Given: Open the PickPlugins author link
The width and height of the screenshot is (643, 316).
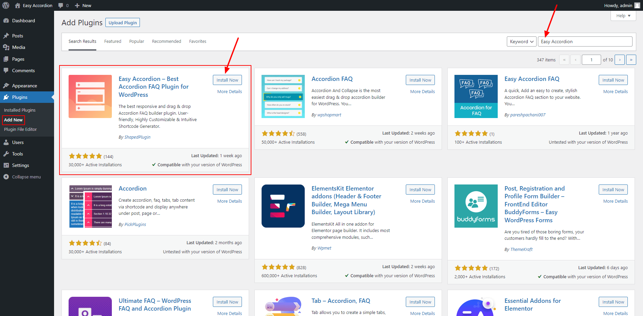Looking at the screenshot, I should tap(135, 224).
